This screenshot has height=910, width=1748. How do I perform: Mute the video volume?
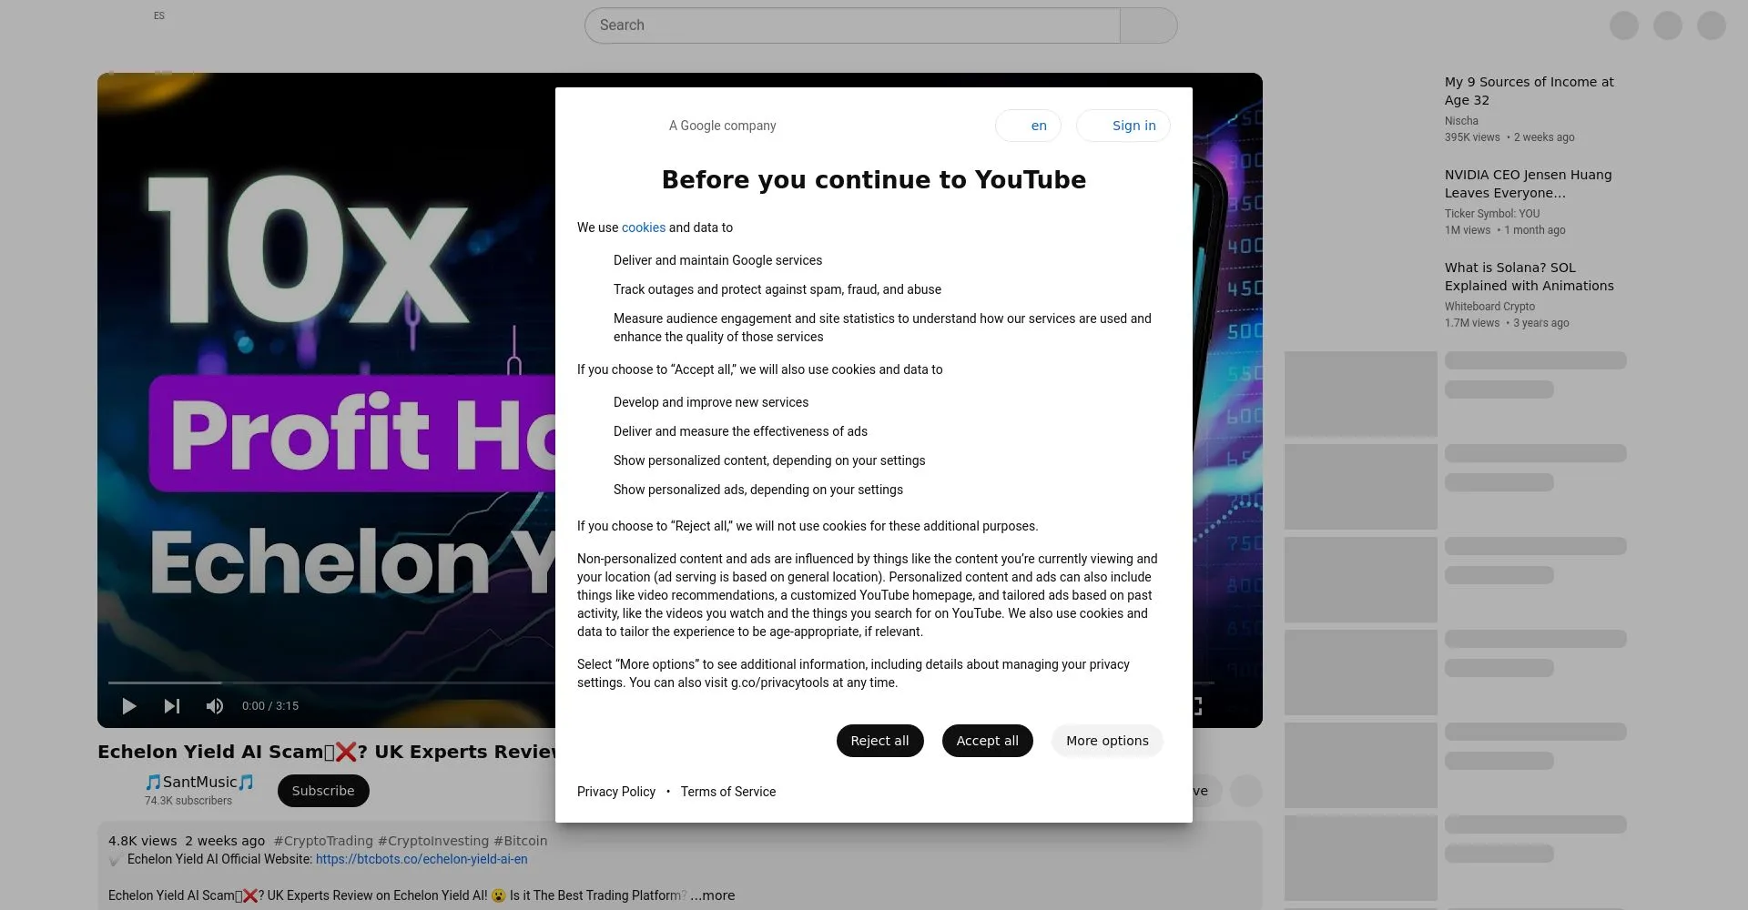(215, 706)
